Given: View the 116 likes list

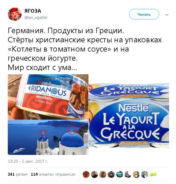Looking at the screenshot, I should (53, 174).
